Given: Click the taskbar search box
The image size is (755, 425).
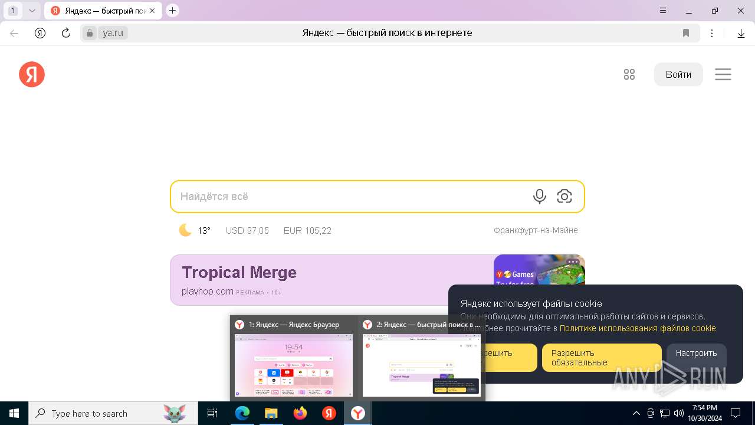Looking at the screenshot, I should coord(113,413).
